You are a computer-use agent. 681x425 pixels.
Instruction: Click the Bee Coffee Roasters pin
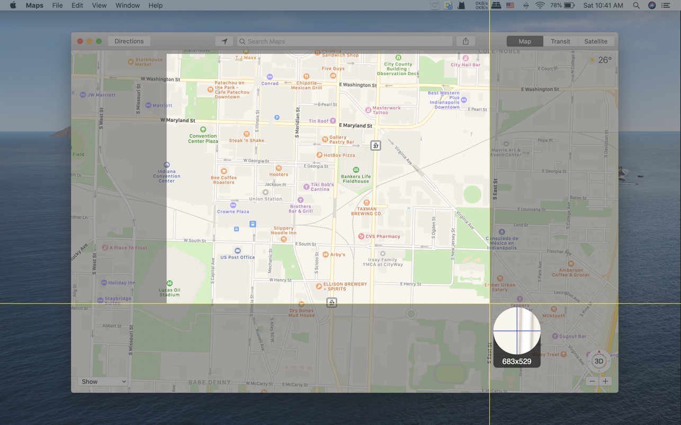coord(223,171)
